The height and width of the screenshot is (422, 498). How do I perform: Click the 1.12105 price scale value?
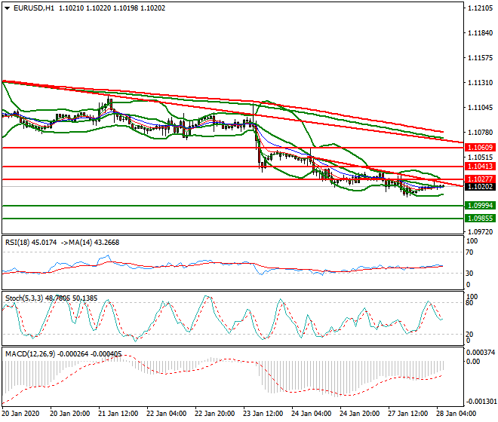(481, 8)
